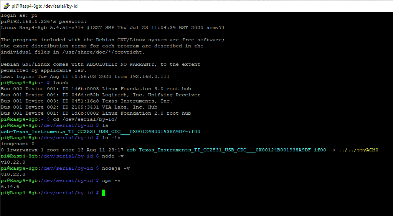Select the Logitech Unifying Receiver line
This screenshot has height=216, width=393.
pos(101,95)
